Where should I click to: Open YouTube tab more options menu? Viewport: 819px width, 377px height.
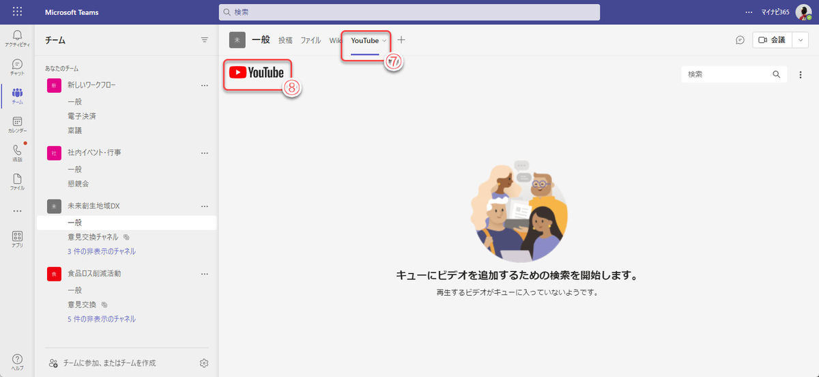[801, 74]
